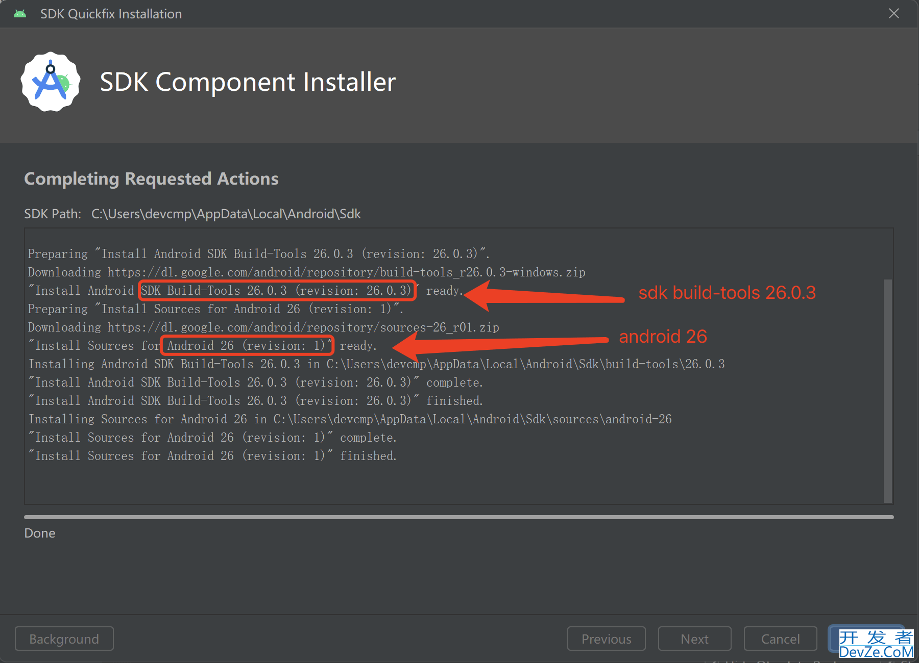Click the Sources for Android 26 "finished." line

point(212,456)
